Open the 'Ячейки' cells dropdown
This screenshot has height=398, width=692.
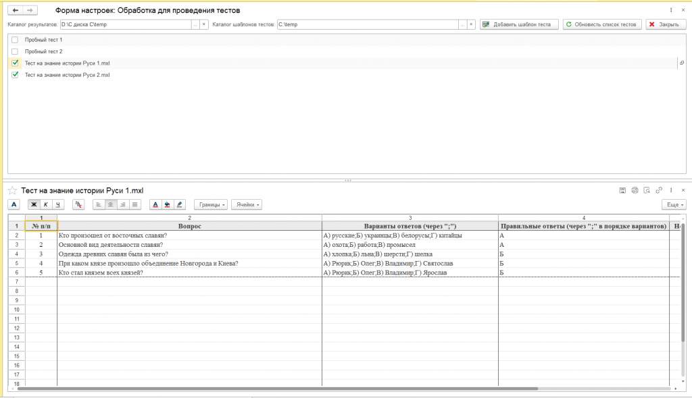tap(247, 204)
